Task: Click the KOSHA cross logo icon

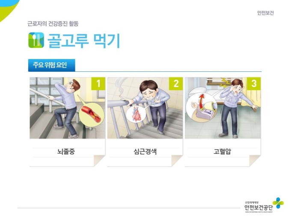Action: click(x=278, y=203)
